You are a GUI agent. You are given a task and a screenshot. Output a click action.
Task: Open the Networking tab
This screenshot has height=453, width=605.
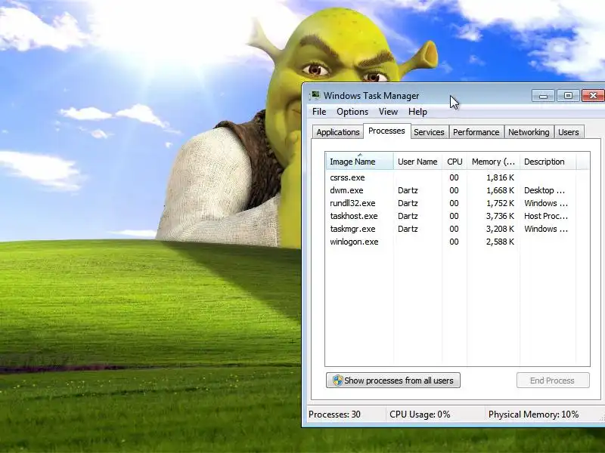(x=529, y=132)
